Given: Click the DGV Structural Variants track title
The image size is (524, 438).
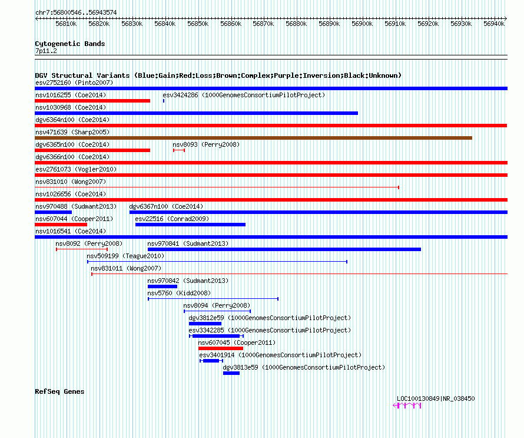Looking at the screenshot, I should (x=218, y=75).
